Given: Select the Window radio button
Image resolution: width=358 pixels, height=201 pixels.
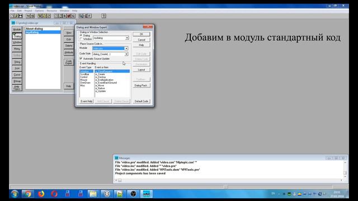Looking at the screenshot, I should [81, 39].
